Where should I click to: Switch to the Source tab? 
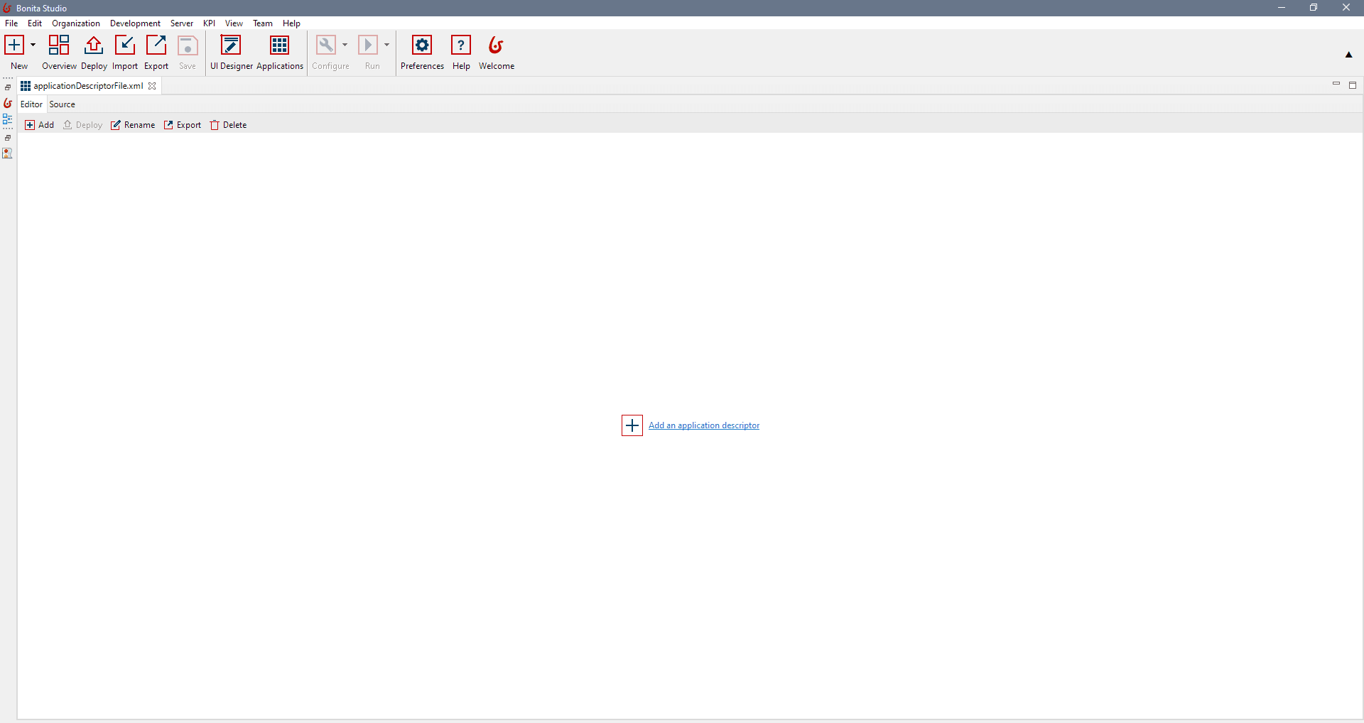click(x=62, y=104)
